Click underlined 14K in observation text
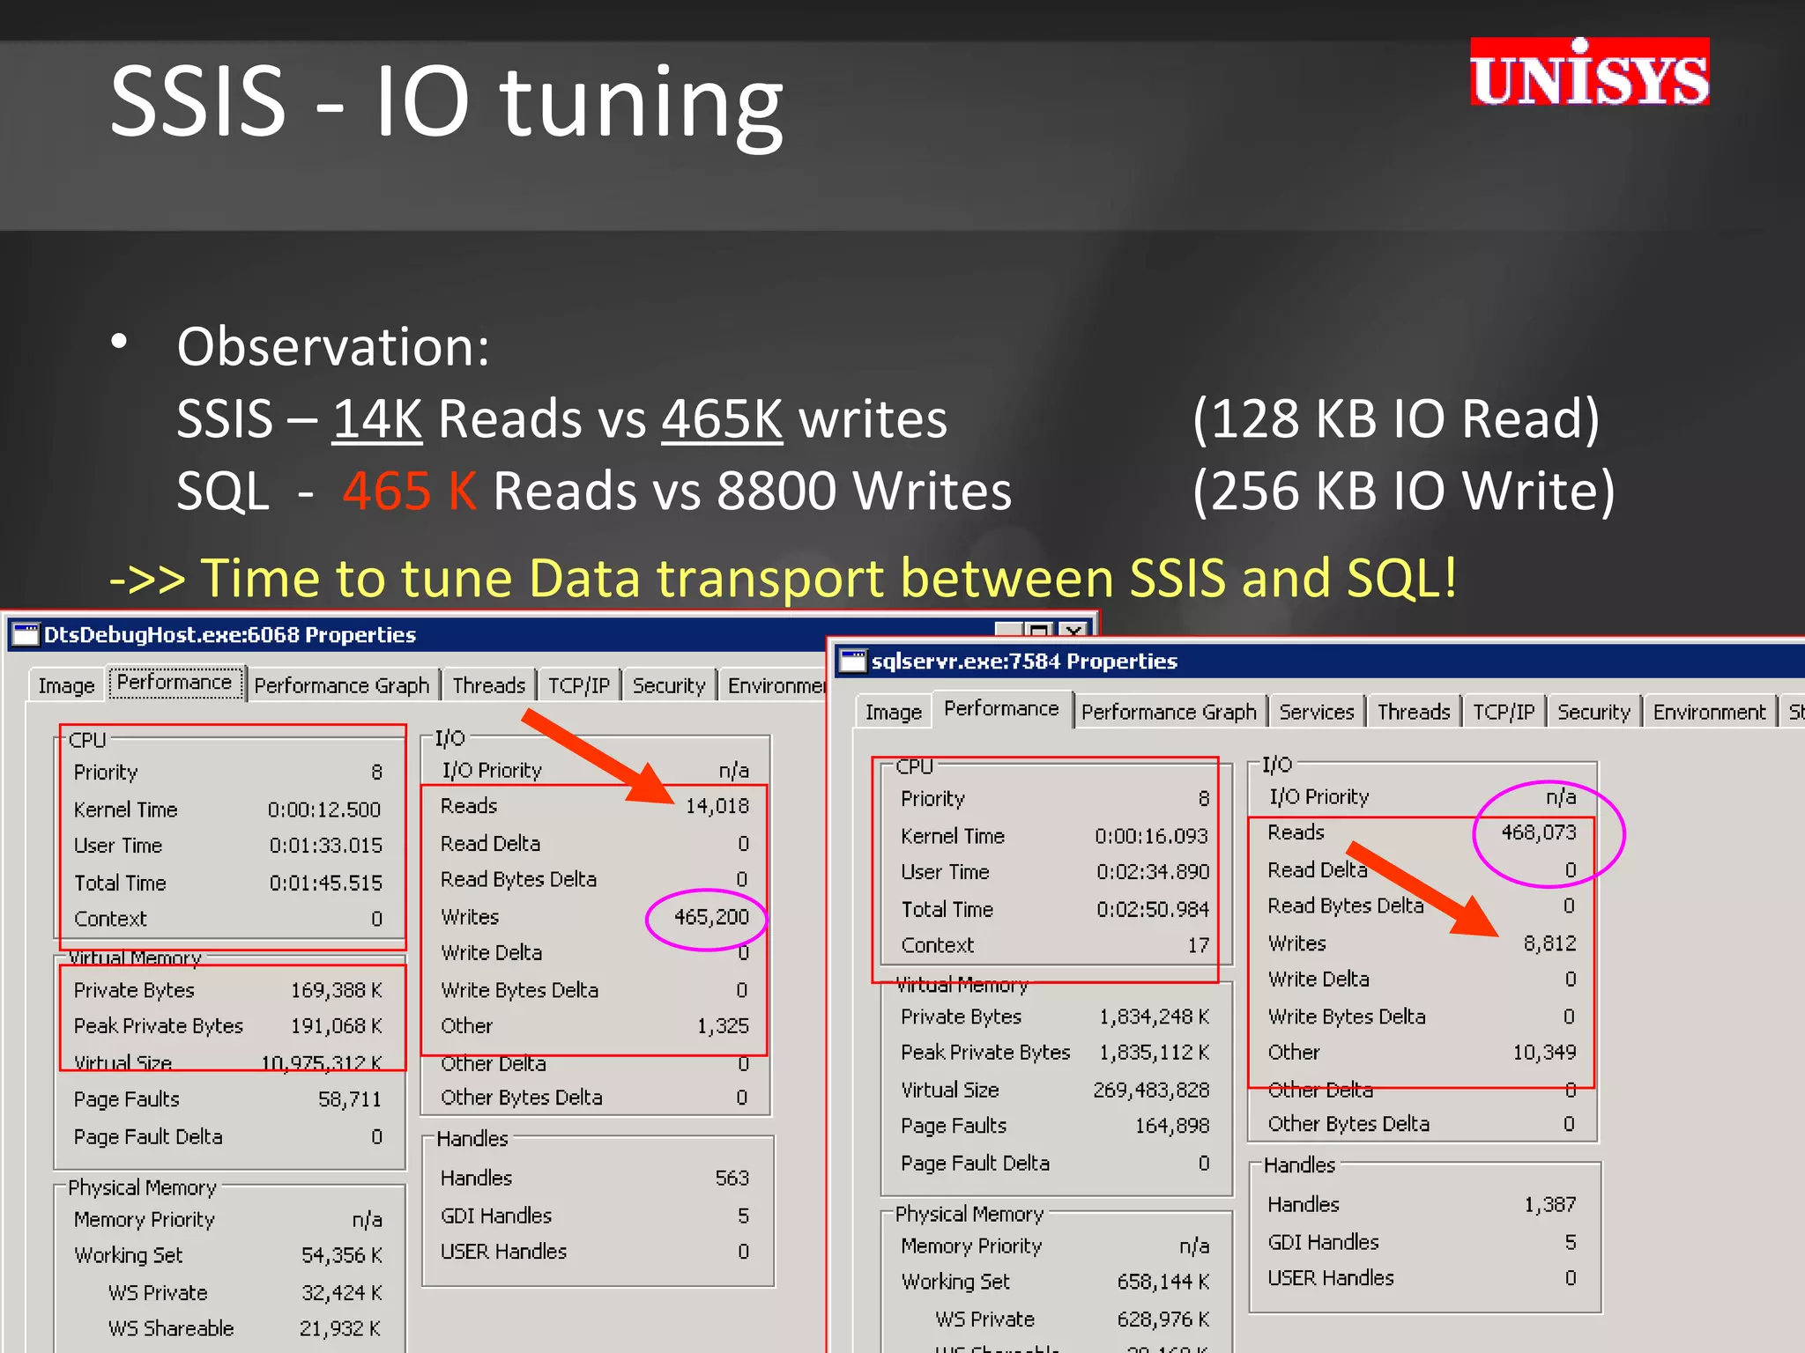Image resolution: width=1805 pixels, height=1353 pixels. pyautogui.click(x=377, y=418)
